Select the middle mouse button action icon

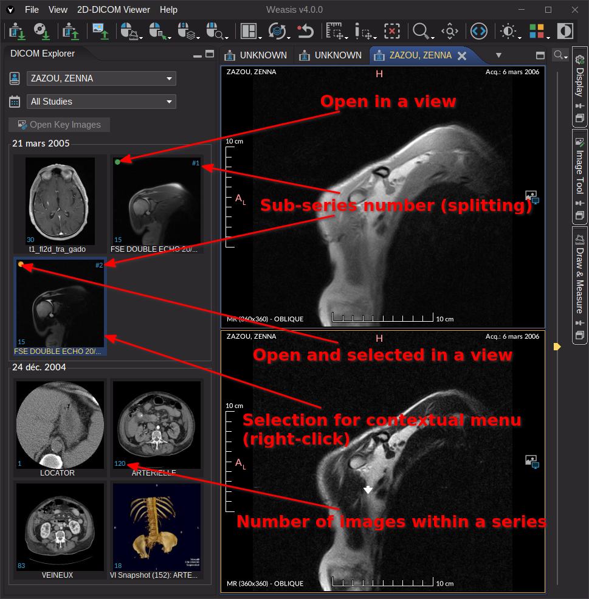[x=157, y=30]
